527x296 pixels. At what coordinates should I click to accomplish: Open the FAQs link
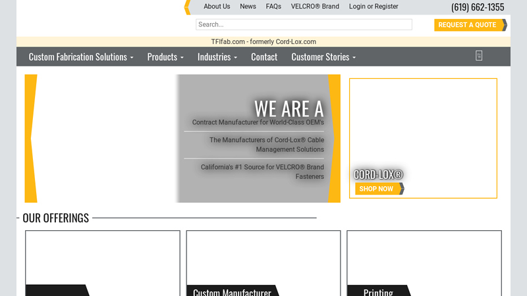tap(273, 7)
